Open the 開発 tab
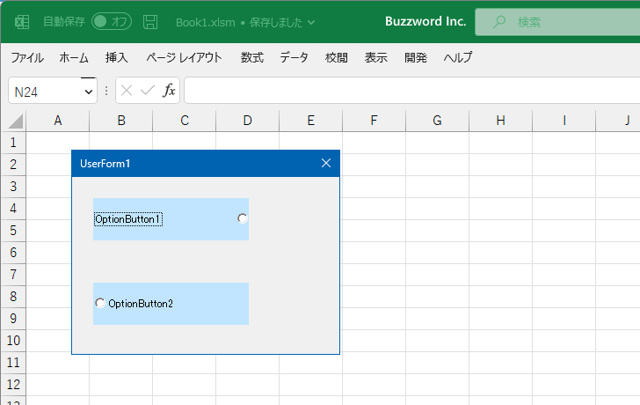Screen dimensions: 640x405 [x=416, y=57]
